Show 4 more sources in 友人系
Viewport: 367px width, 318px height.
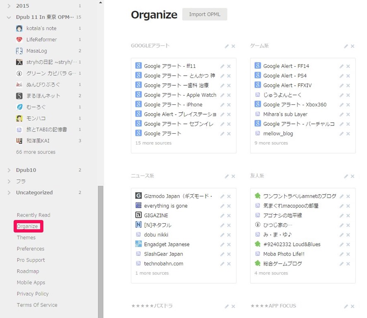271,273
